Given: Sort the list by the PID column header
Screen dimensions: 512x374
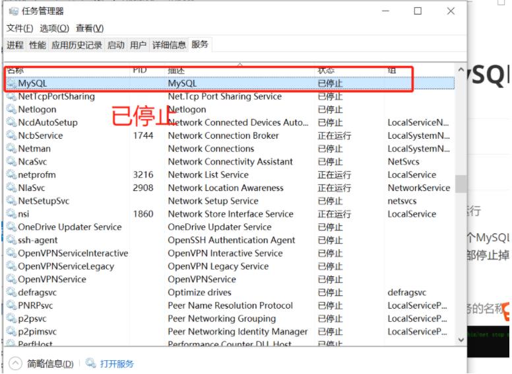Looking at the screenshot, I should 140,69.
